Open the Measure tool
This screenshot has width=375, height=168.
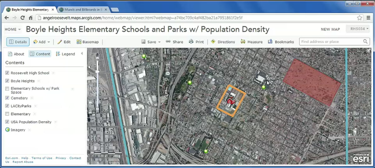(x=251, y=42)
